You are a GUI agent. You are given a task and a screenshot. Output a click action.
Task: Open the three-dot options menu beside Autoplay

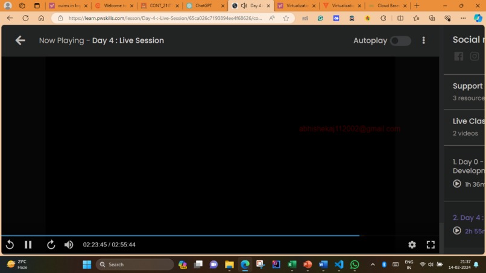(423, 40)
